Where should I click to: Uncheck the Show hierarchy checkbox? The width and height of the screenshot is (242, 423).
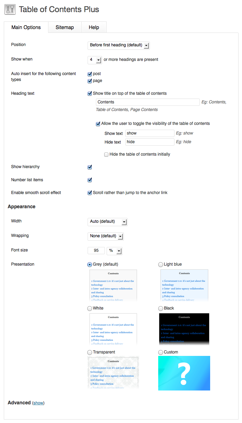(90, 167)
